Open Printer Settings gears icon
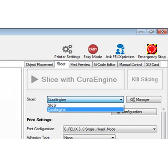168x168 pixels. point(67,49)
